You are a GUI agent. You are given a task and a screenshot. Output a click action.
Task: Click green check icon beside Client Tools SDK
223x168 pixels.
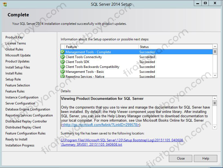63,62
